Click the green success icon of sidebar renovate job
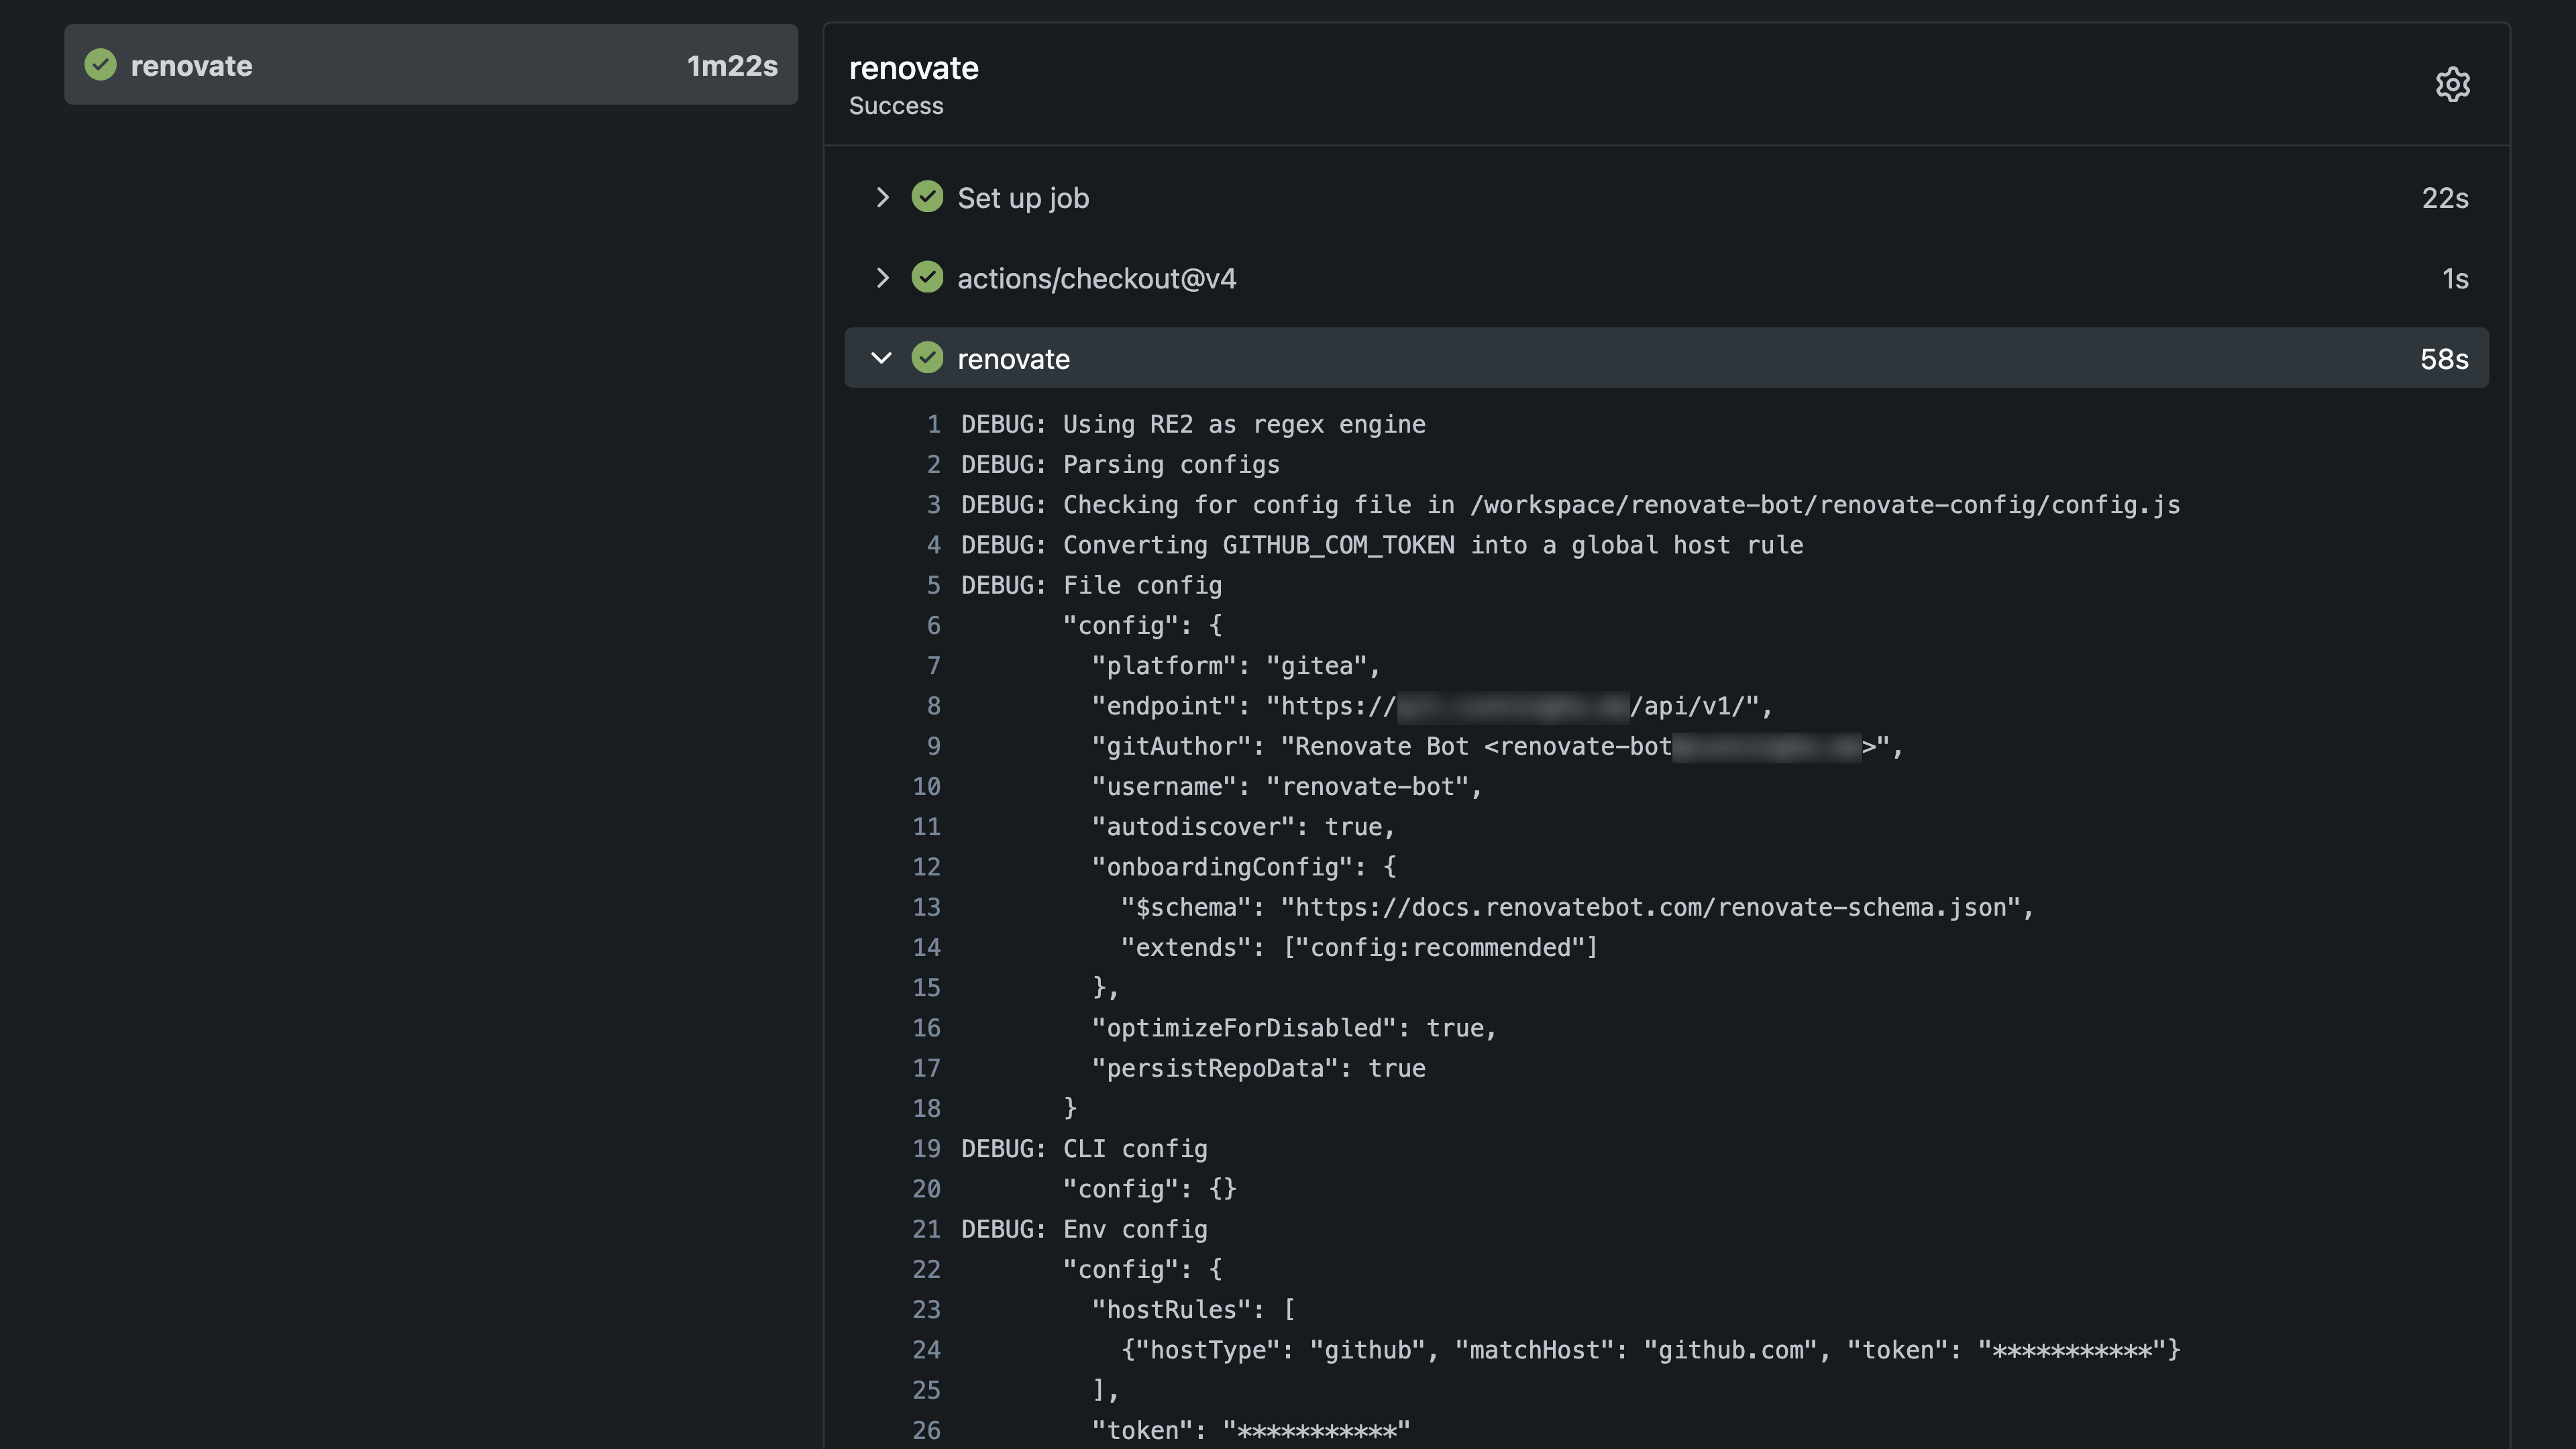2576x1449 pixels. [100, 65]
